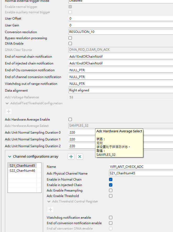
Task: Edit End of normal chain notification field
Action: tap(121, 57)
